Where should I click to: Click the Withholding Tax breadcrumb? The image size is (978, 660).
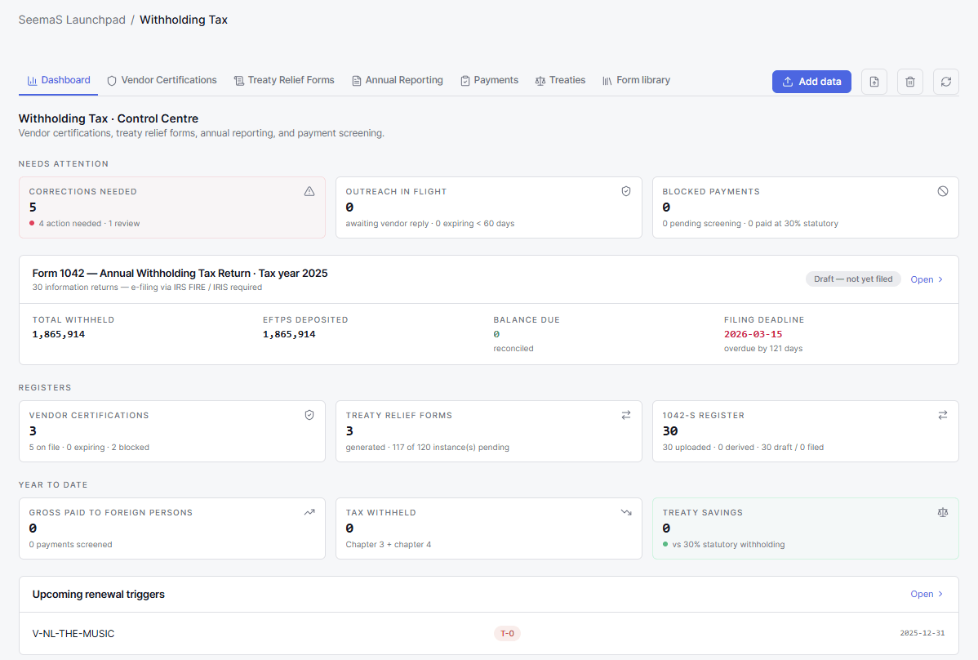coord(184,20)
